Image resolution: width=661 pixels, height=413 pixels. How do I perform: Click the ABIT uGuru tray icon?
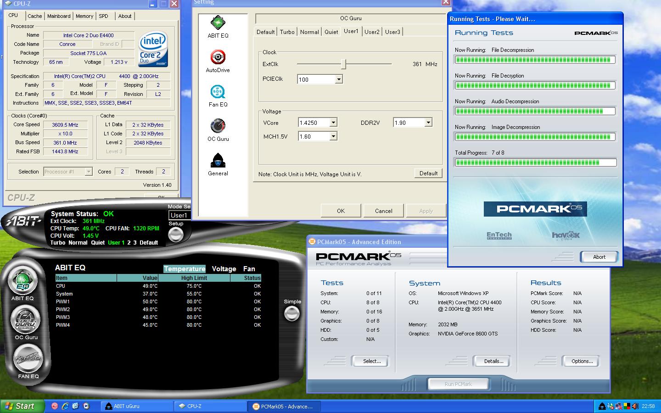tap(602, 406)
